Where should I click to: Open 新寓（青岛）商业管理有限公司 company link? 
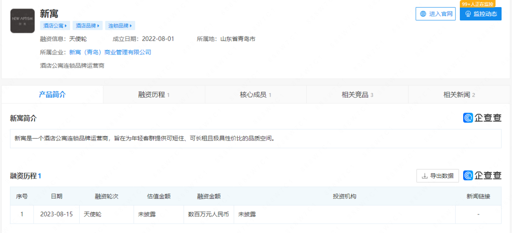point(110,52)
